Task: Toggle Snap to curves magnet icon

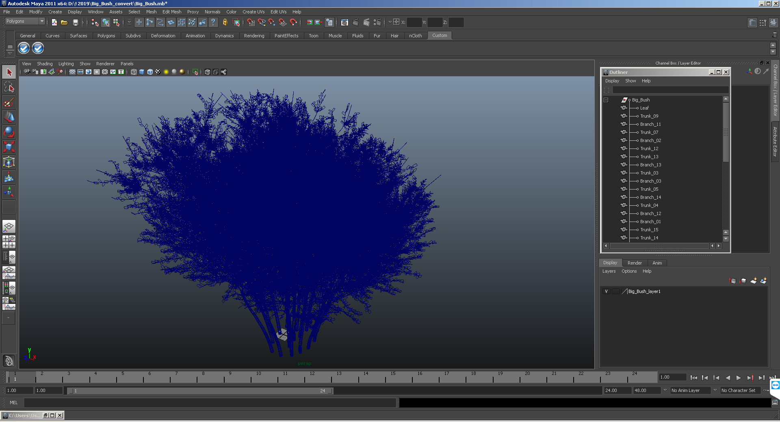Action: [262, 22]
